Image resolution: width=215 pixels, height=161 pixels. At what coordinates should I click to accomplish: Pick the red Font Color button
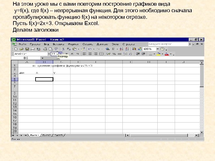167,54
